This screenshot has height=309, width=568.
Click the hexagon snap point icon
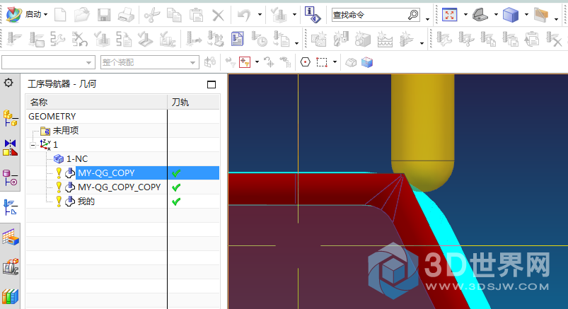click(x=306, y=62)
